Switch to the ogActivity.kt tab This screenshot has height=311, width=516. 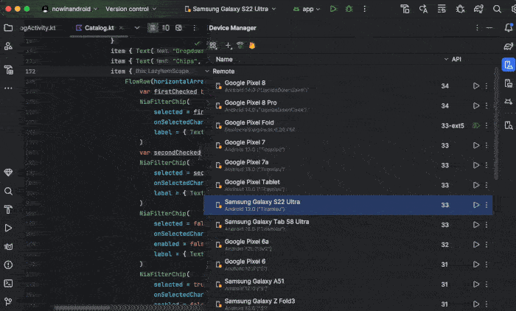(x=38, y=28)
